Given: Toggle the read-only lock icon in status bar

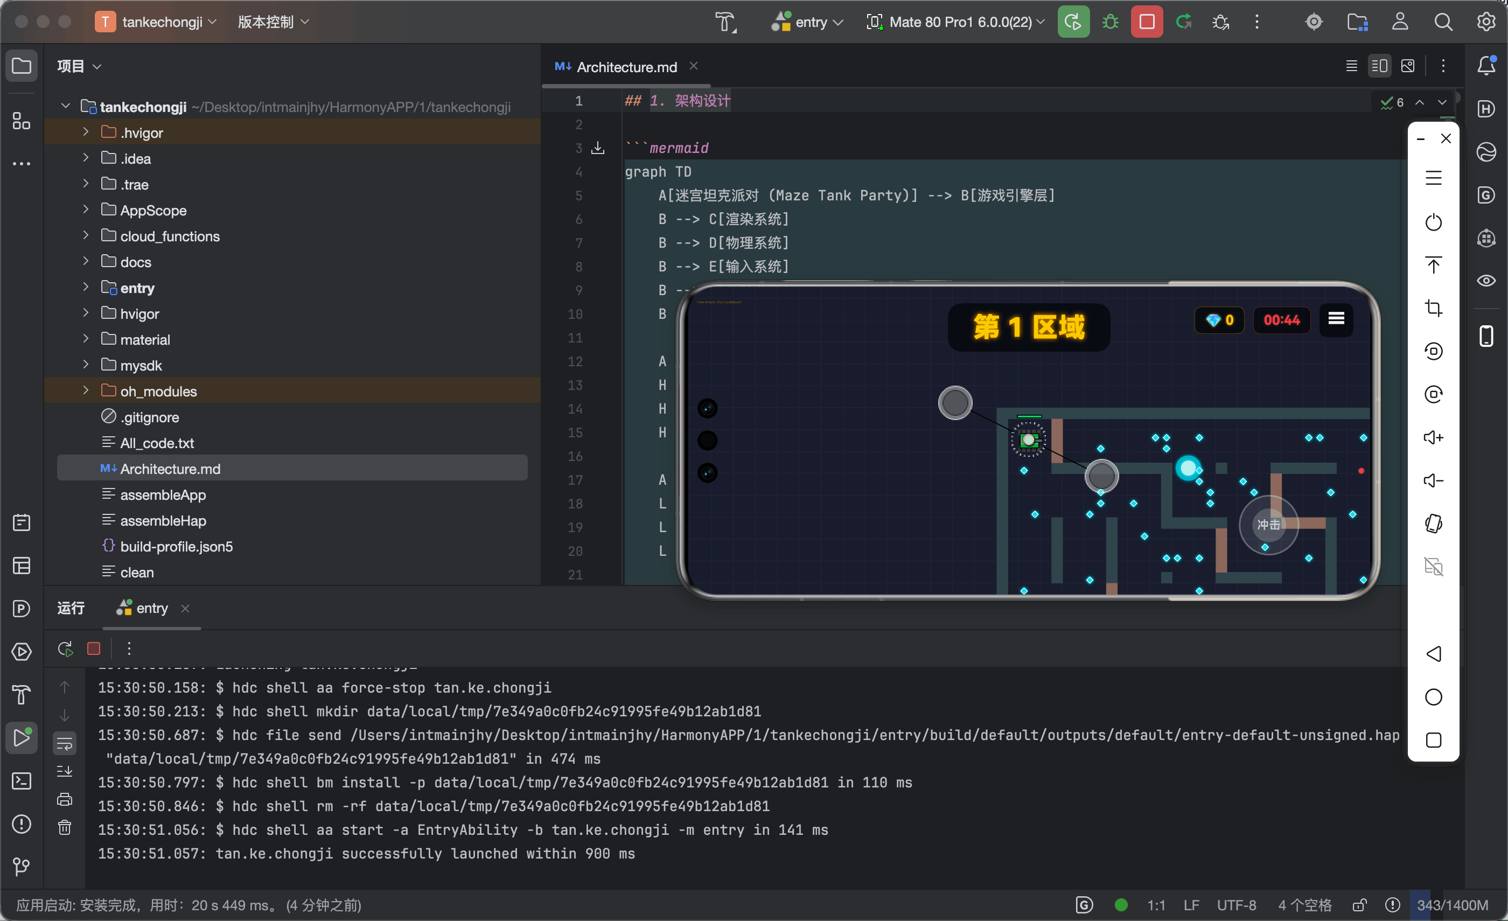Looking at the screenshot, I should [1359, 905].
